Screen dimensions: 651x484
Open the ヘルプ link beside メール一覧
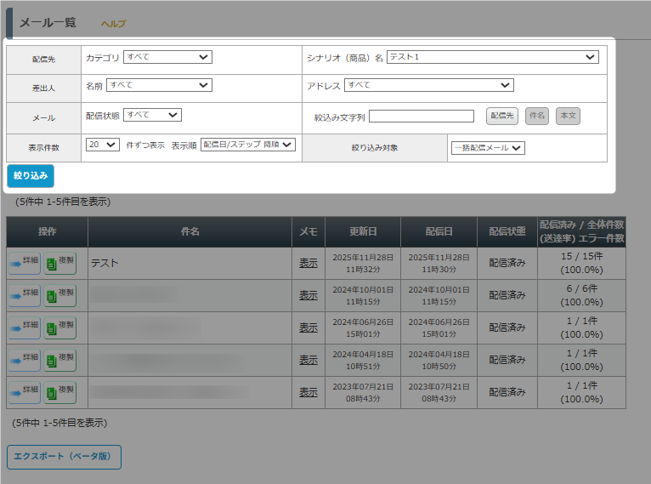click(113, 25)
